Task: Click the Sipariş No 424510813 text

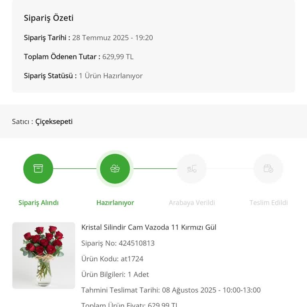Action: [x=118, y=243]
